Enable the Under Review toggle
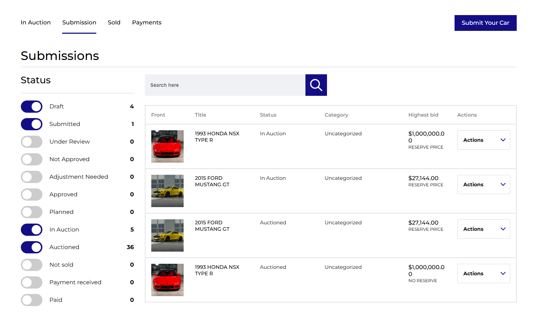 click(x=32, y=142)
